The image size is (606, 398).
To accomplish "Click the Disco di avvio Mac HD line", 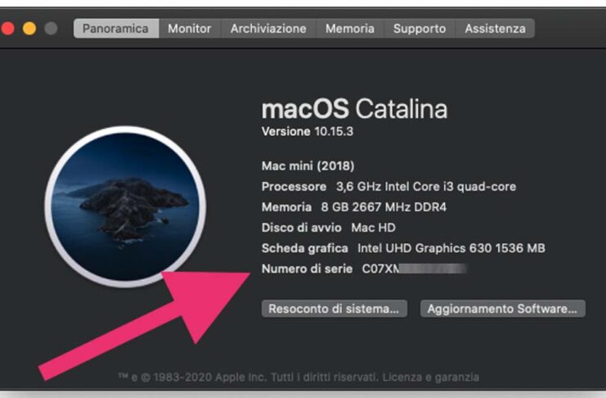I will [327, 228].
